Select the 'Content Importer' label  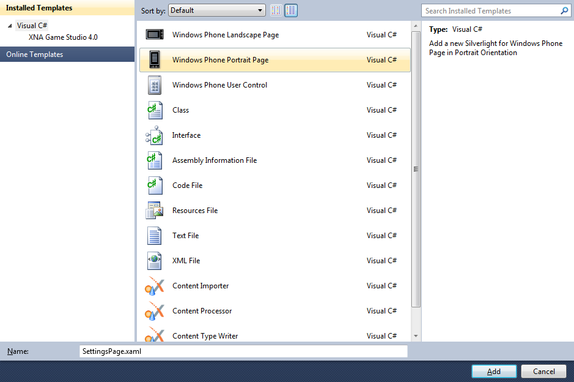point(201,286)
